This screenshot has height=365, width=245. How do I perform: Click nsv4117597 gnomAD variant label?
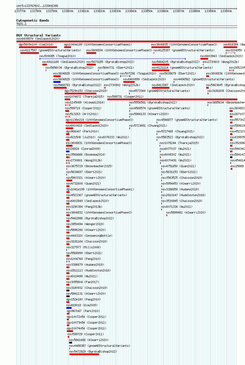click(51, 50)
